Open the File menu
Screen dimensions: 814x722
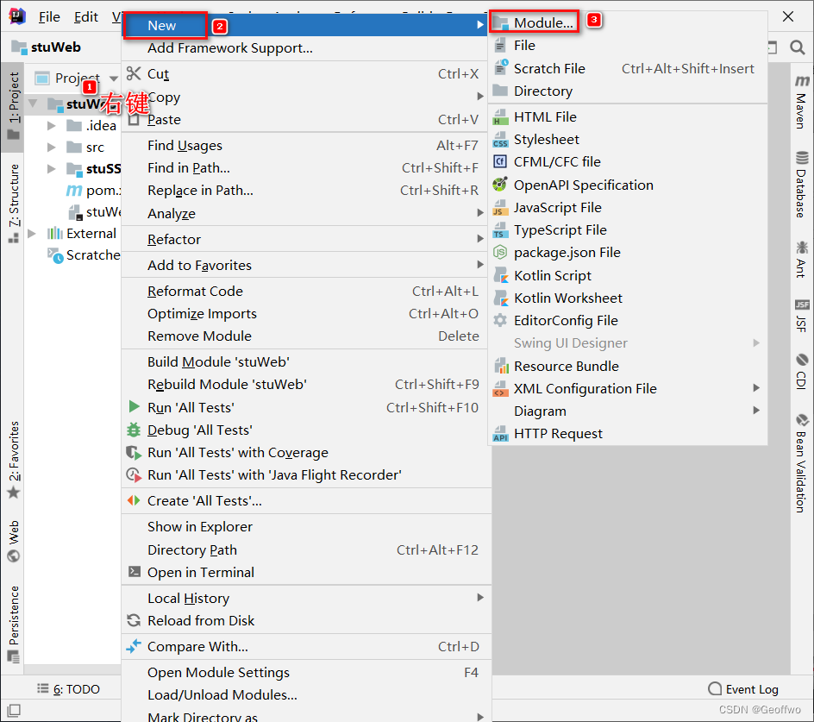(49, 17)
